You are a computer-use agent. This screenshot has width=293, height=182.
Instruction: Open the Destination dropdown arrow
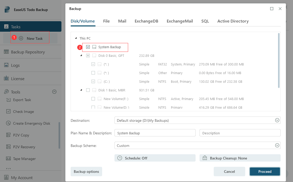click(x=277, y=120)
